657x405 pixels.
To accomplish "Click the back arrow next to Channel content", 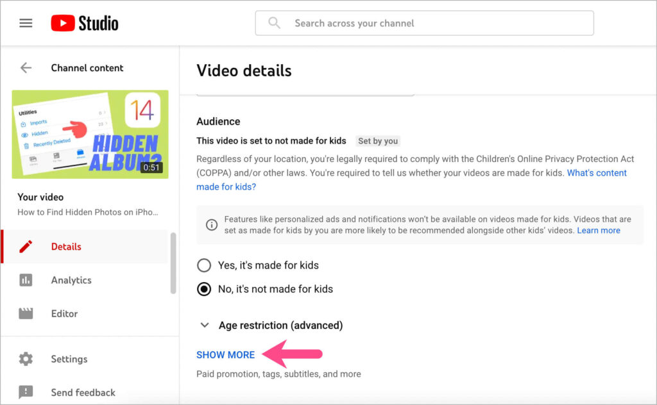I will [25, 67].
